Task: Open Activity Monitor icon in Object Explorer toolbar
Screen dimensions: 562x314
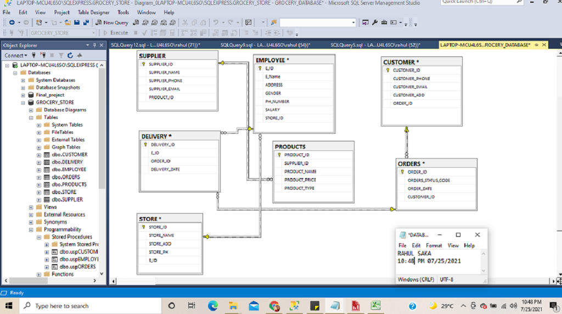Action: click(x=80, y=55)
